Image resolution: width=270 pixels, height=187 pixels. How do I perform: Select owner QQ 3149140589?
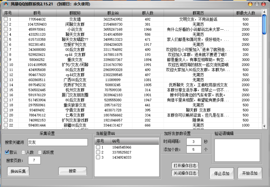point(113,34)
